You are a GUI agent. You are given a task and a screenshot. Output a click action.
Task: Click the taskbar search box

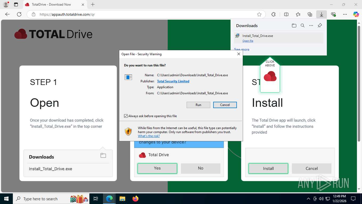point(51,199)
